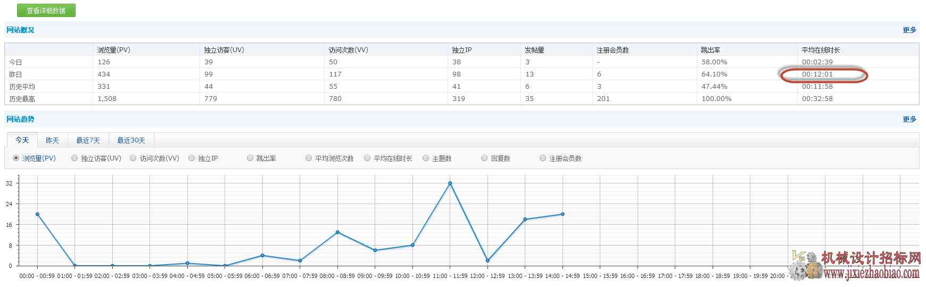Click the x-axis label 15:00 - 15:59

point(600,276)
